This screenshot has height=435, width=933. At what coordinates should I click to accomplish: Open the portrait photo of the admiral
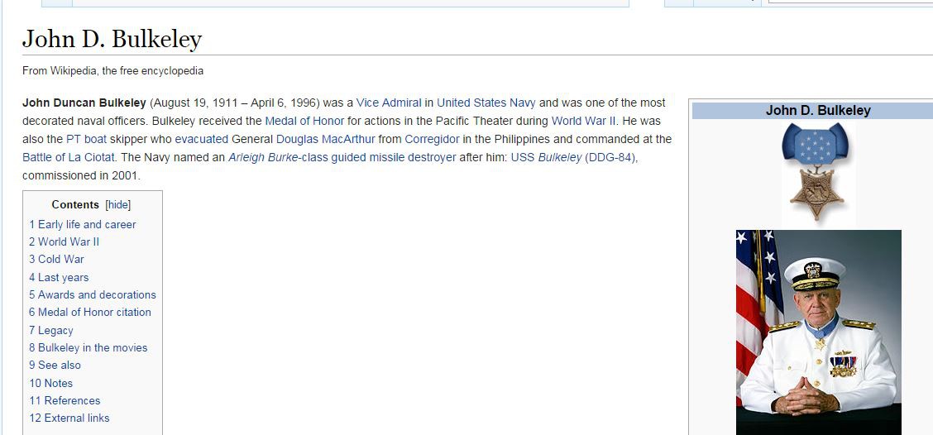click(818, 331)
